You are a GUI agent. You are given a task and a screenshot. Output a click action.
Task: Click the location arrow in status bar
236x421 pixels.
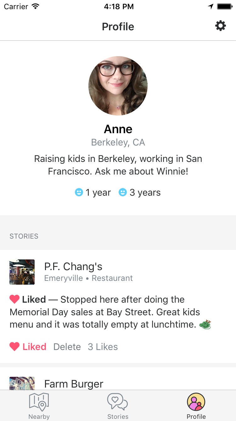coord(211,7)
